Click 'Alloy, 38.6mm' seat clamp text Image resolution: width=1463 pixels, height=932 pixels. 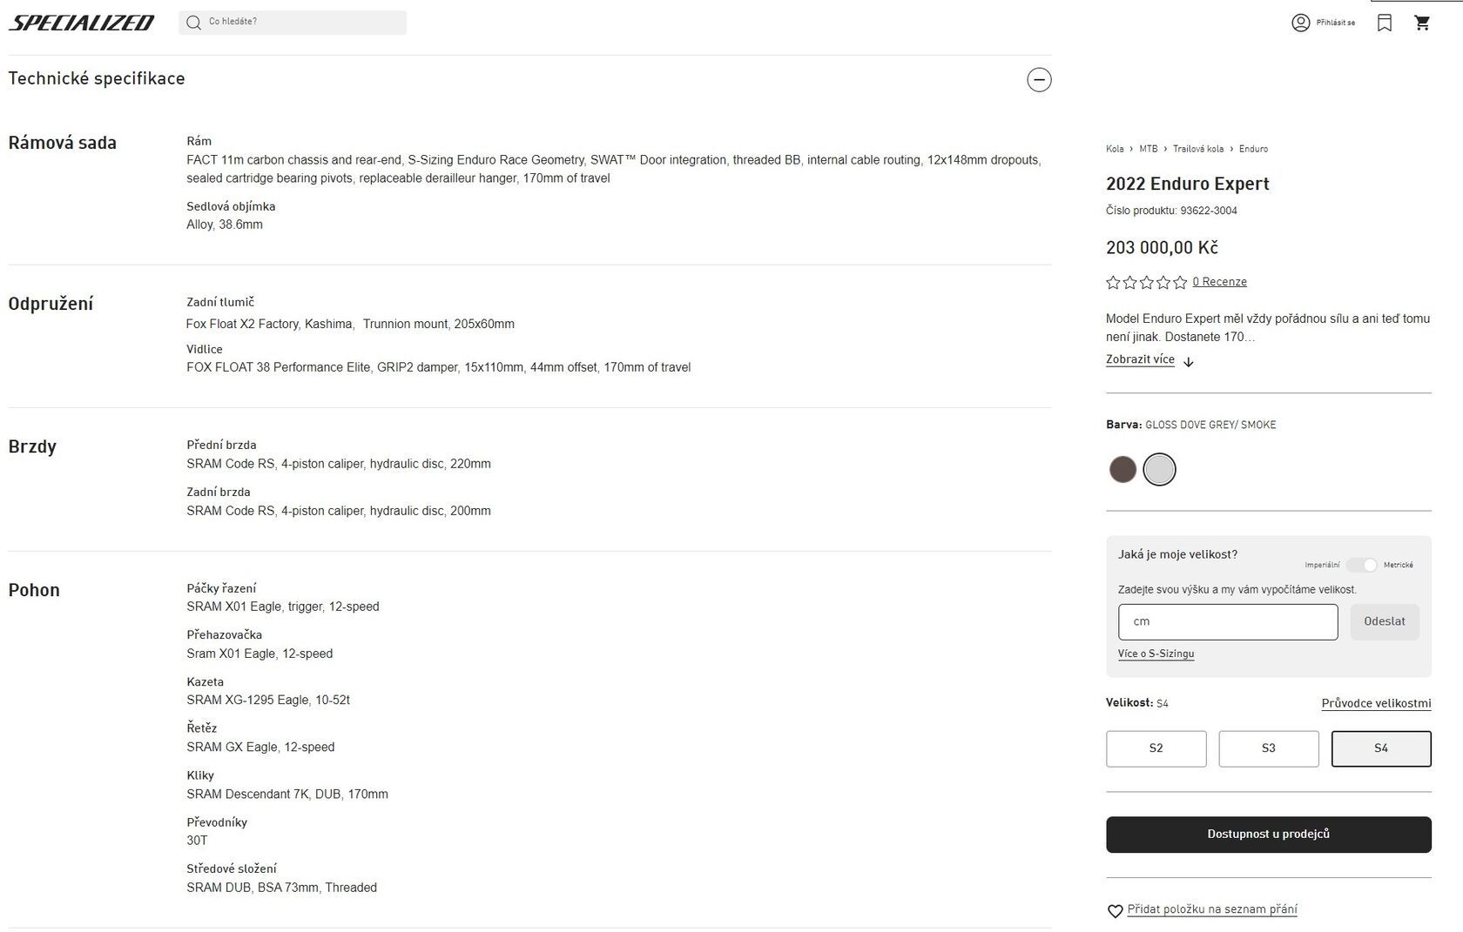tap(225, 225)
